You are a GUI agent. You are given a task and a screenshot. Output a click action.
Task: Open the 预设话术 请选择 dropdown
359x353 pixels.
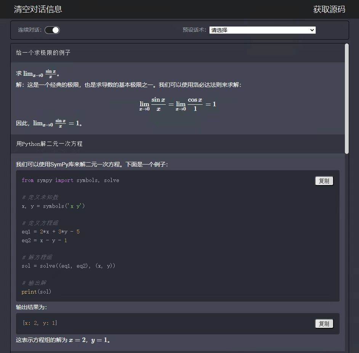(x=262, y=30)
